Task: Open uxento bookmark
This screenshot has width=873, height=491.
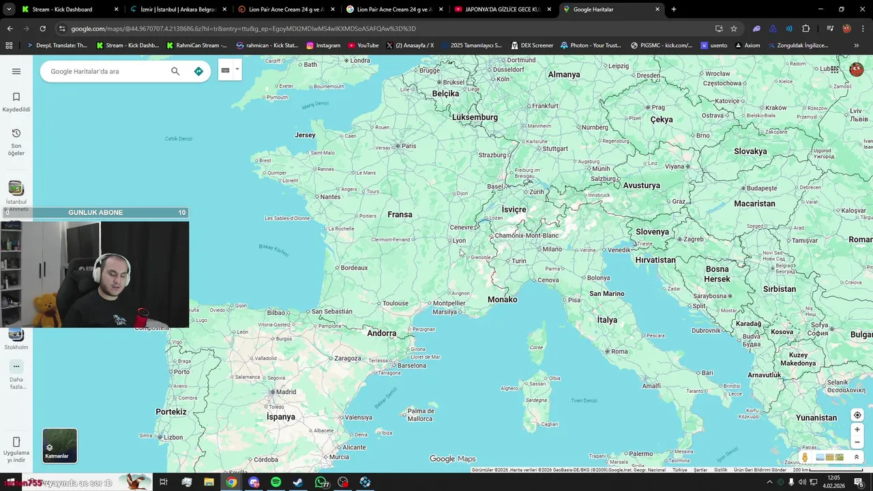Action: 714,46
